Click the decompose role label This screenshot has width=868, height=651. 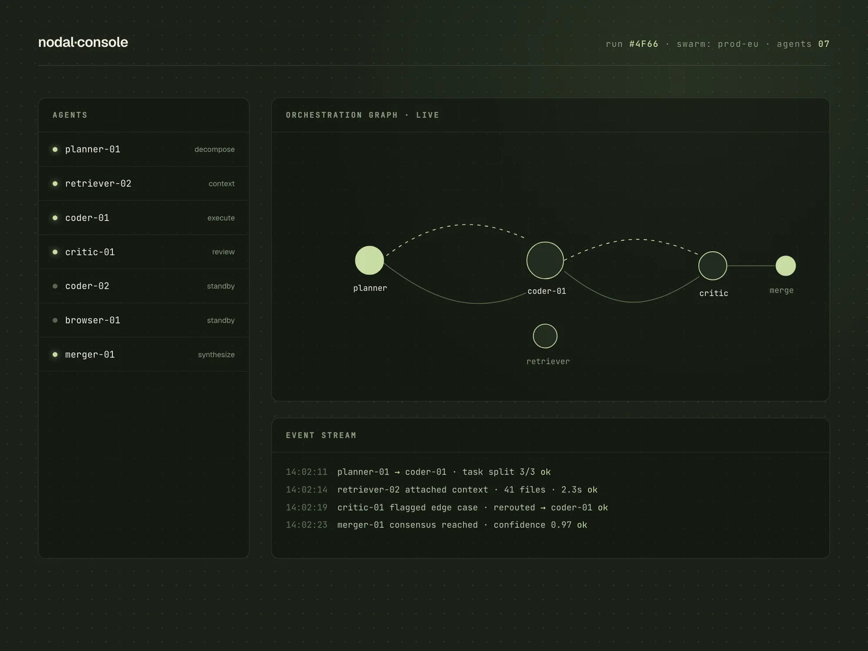(x=215, y=149)
